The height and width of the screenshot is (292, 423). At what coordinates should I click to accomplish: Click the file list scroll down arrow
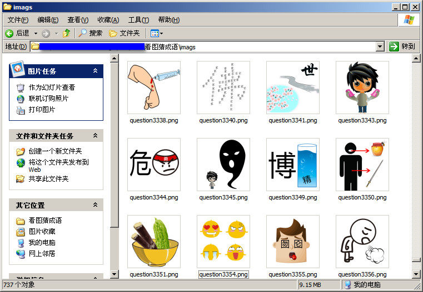coord(416,274)
